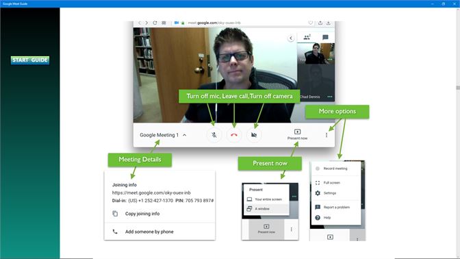Click the copy icon beside Copy joining info
Screen dimensions: 460x259
click(115, 214)
